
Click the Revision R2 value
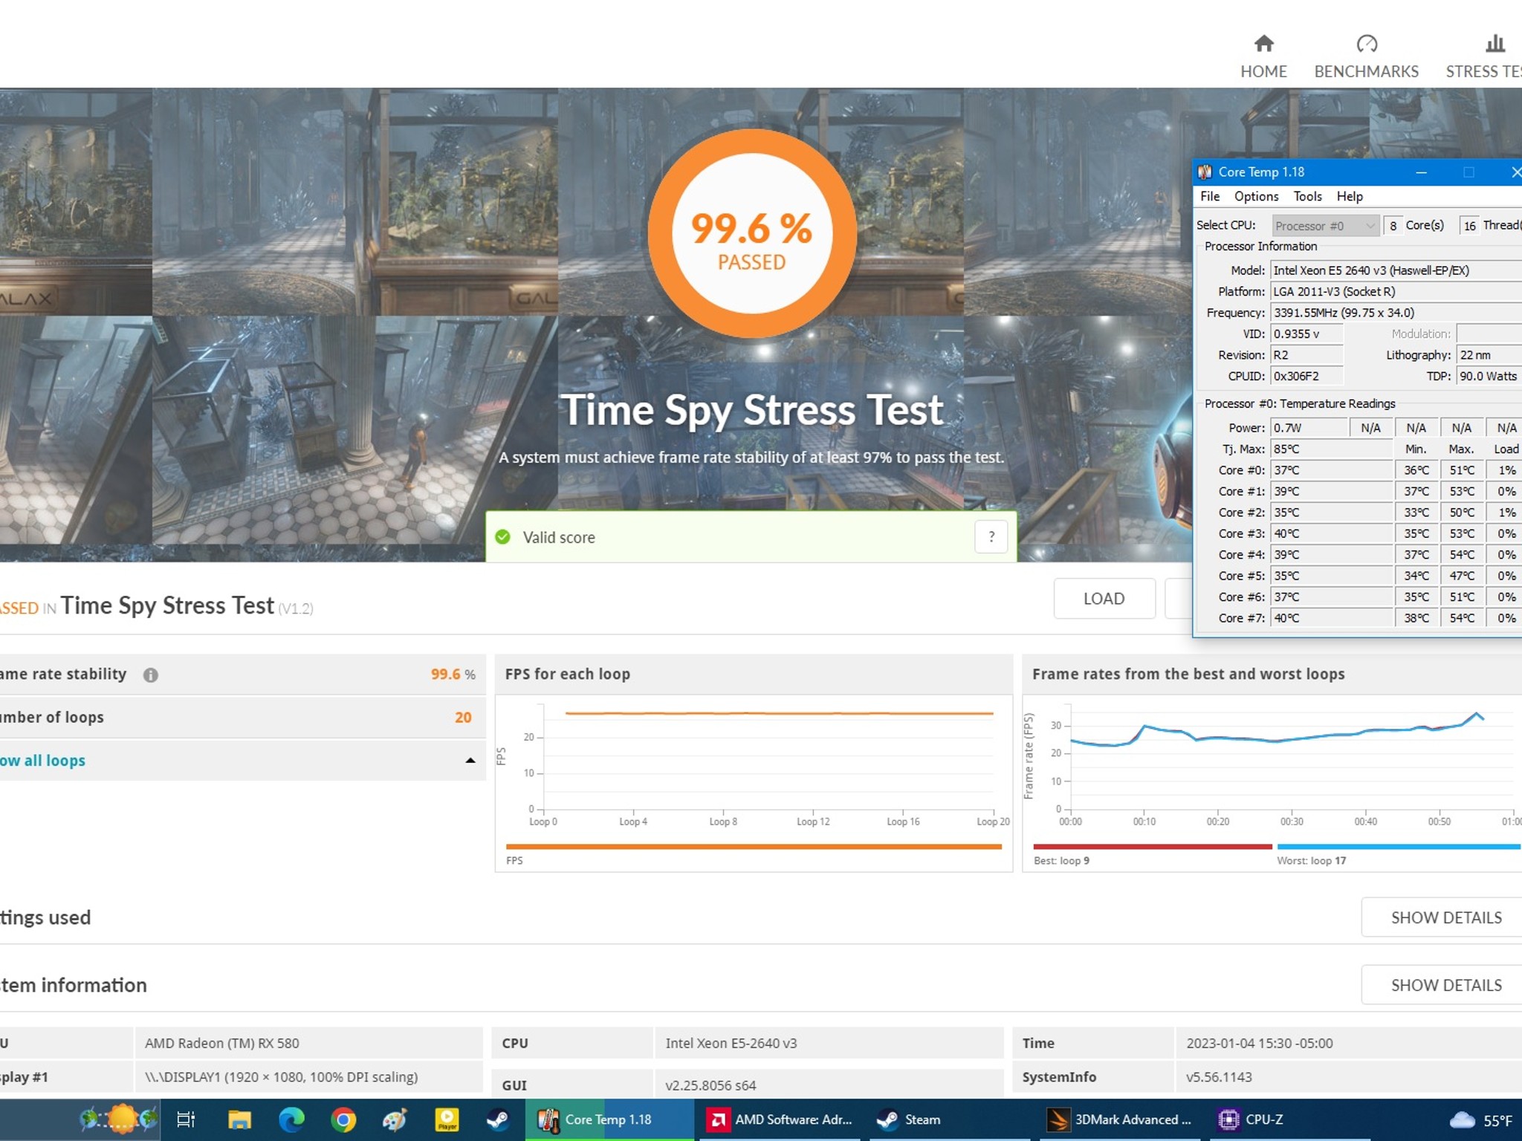pos(1306,355)
